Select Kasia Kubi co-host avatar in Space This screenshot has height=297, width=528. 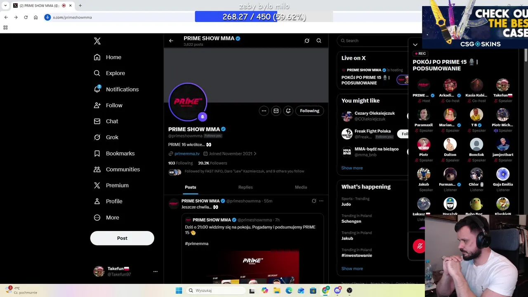click(x=476, y=85)
